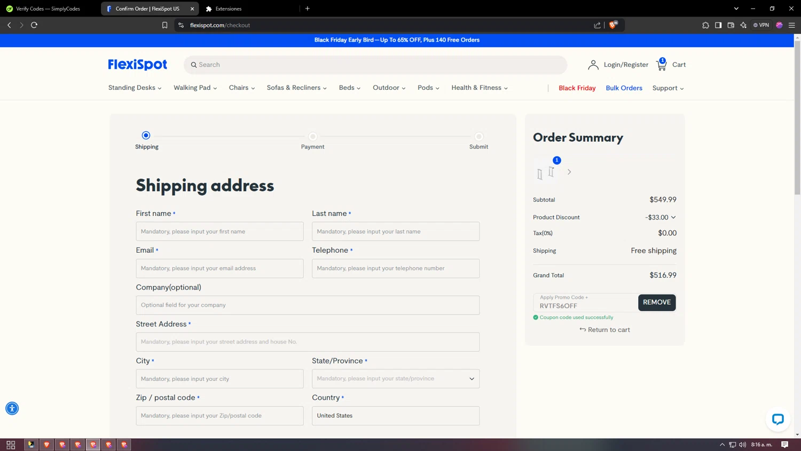Open the live chat bubble

[x=778, y=419]
